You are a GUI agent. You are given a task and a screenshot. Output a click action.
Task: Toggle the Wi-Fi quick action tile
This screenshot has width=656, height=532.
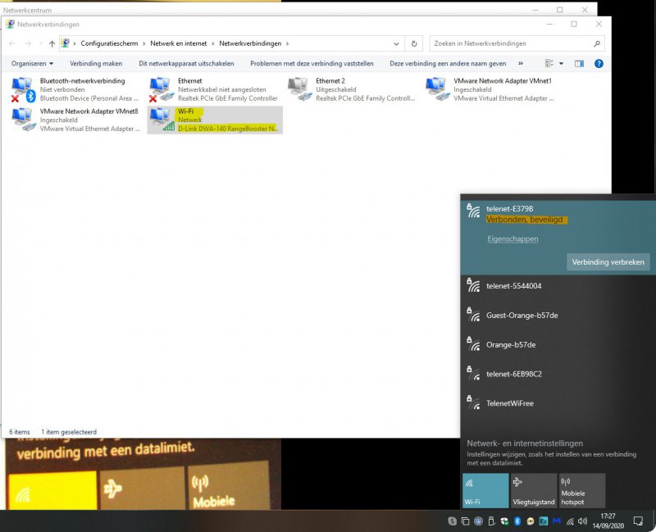[x=485, y=490]
